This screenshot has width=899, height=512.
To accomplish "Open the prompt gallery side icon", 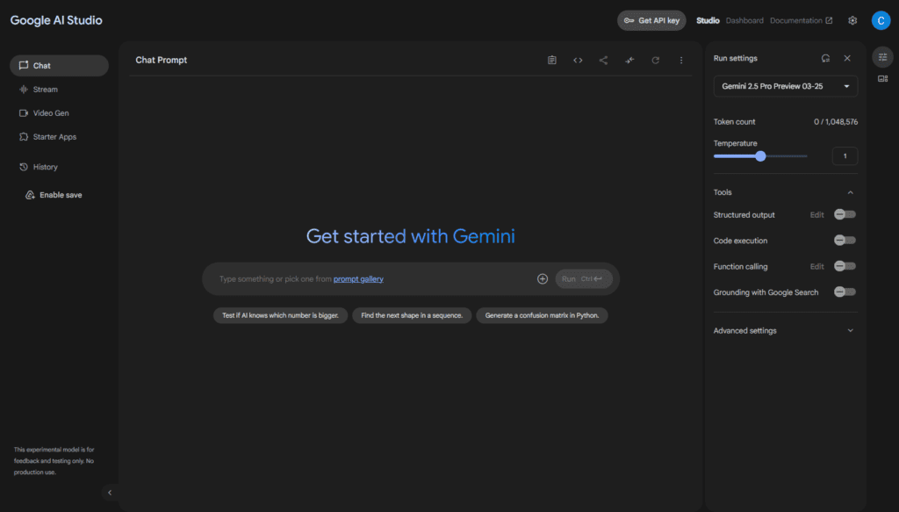I will 882,79.
